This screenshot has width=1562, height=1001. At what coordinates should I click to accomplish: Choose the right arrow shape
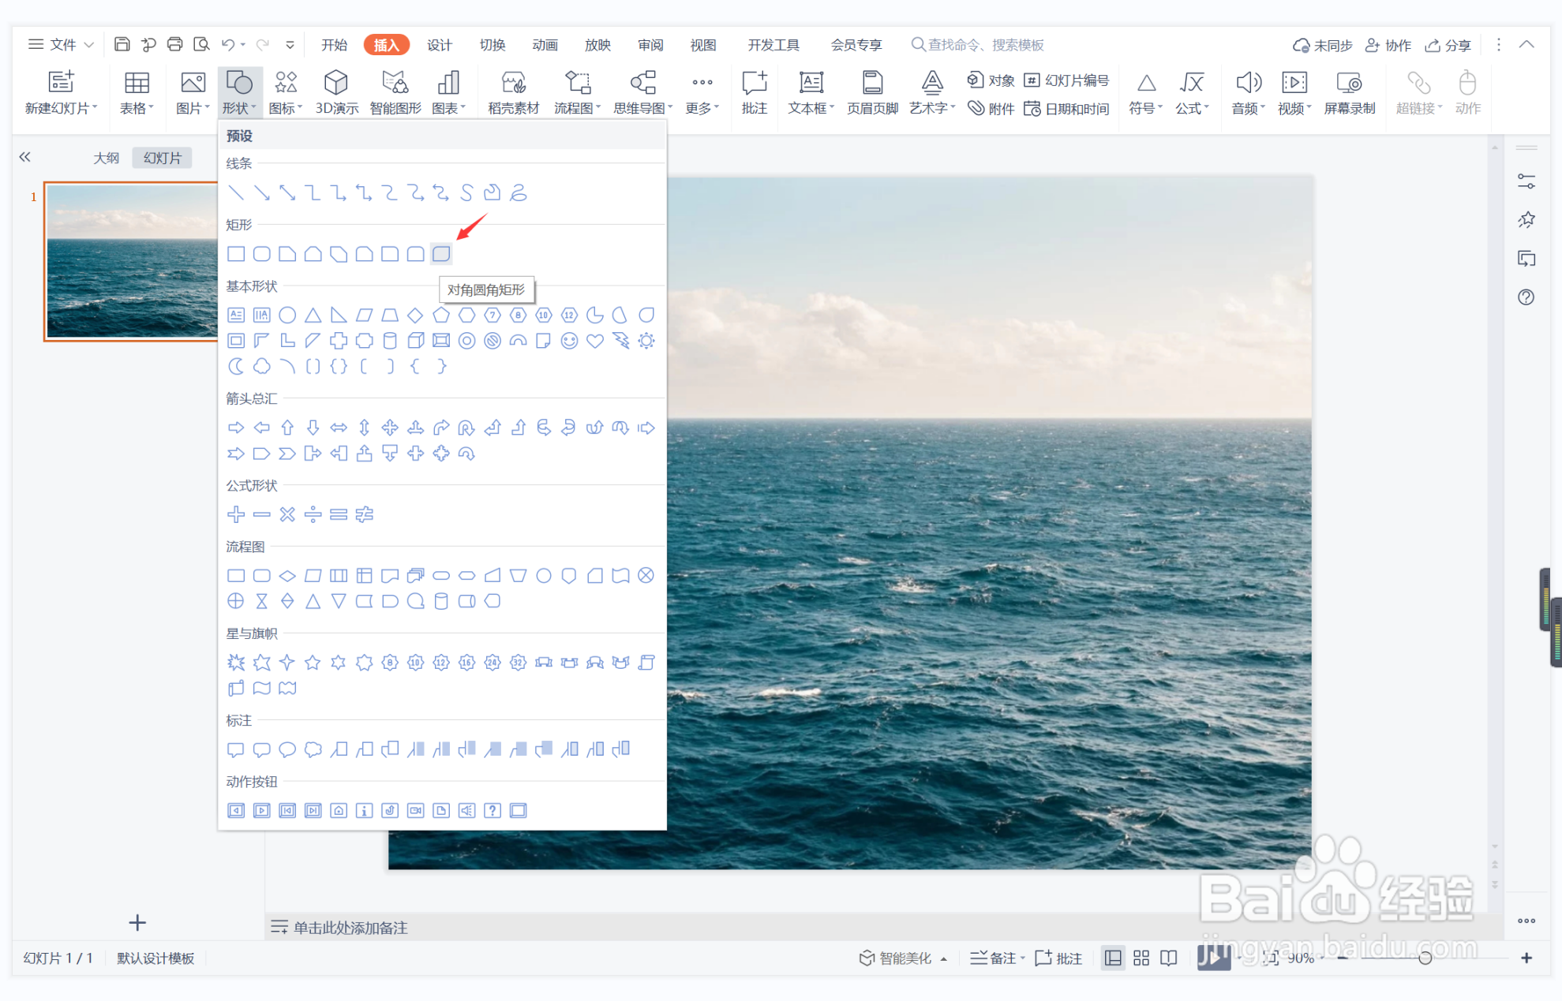pyautogui.click(x=236, y=428)
